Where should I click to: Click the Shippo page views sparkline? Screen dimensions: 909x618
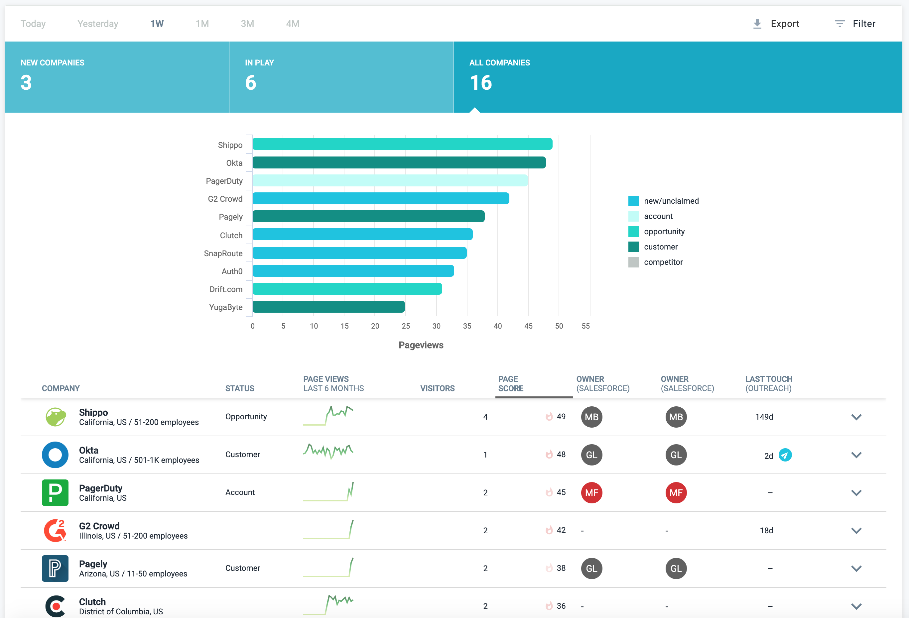(328, 416)
